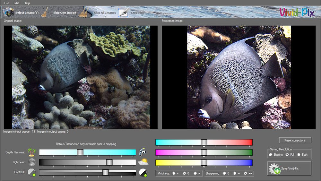The height and width of the screenshot is (181, 321).
Task: Click the cyan-red color balance slider handle
Action: click(x=204, y=142)
